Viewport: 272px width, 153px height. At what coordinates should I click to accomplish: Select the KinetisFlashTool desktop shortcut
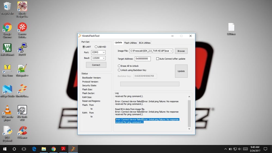(22, 91)
